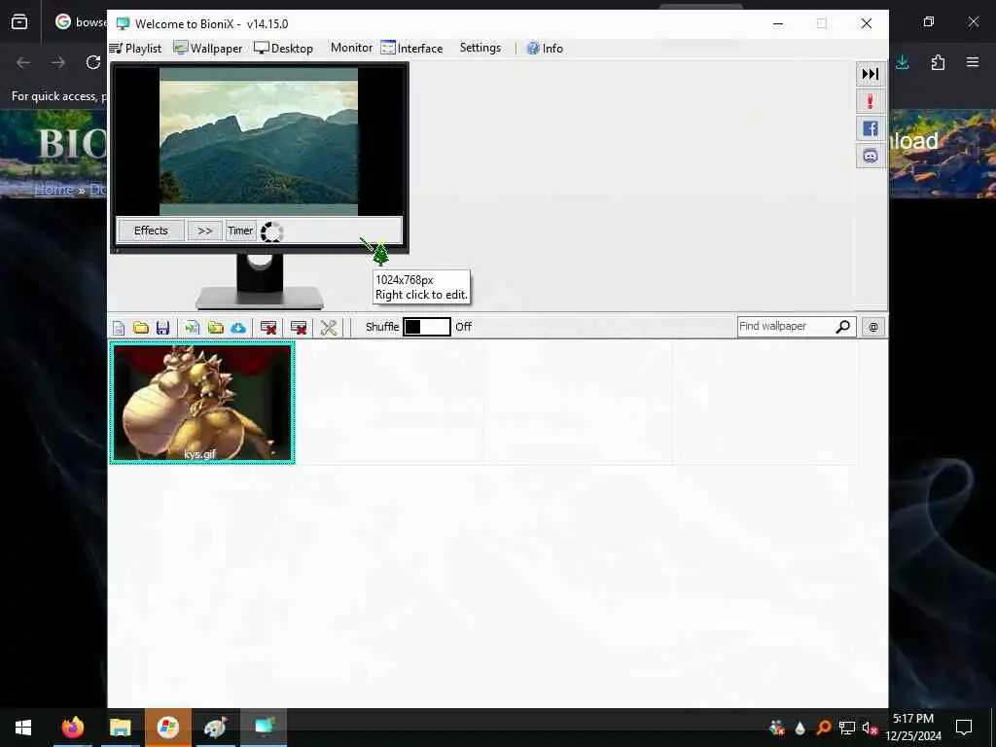Open the Facebook icon in the sidebar
This screenshot has width=996, height=747.
871,129
